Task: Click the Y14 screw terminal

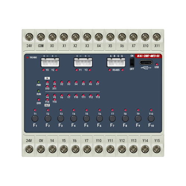Action: pyautogui.click(x=145, y=149)
